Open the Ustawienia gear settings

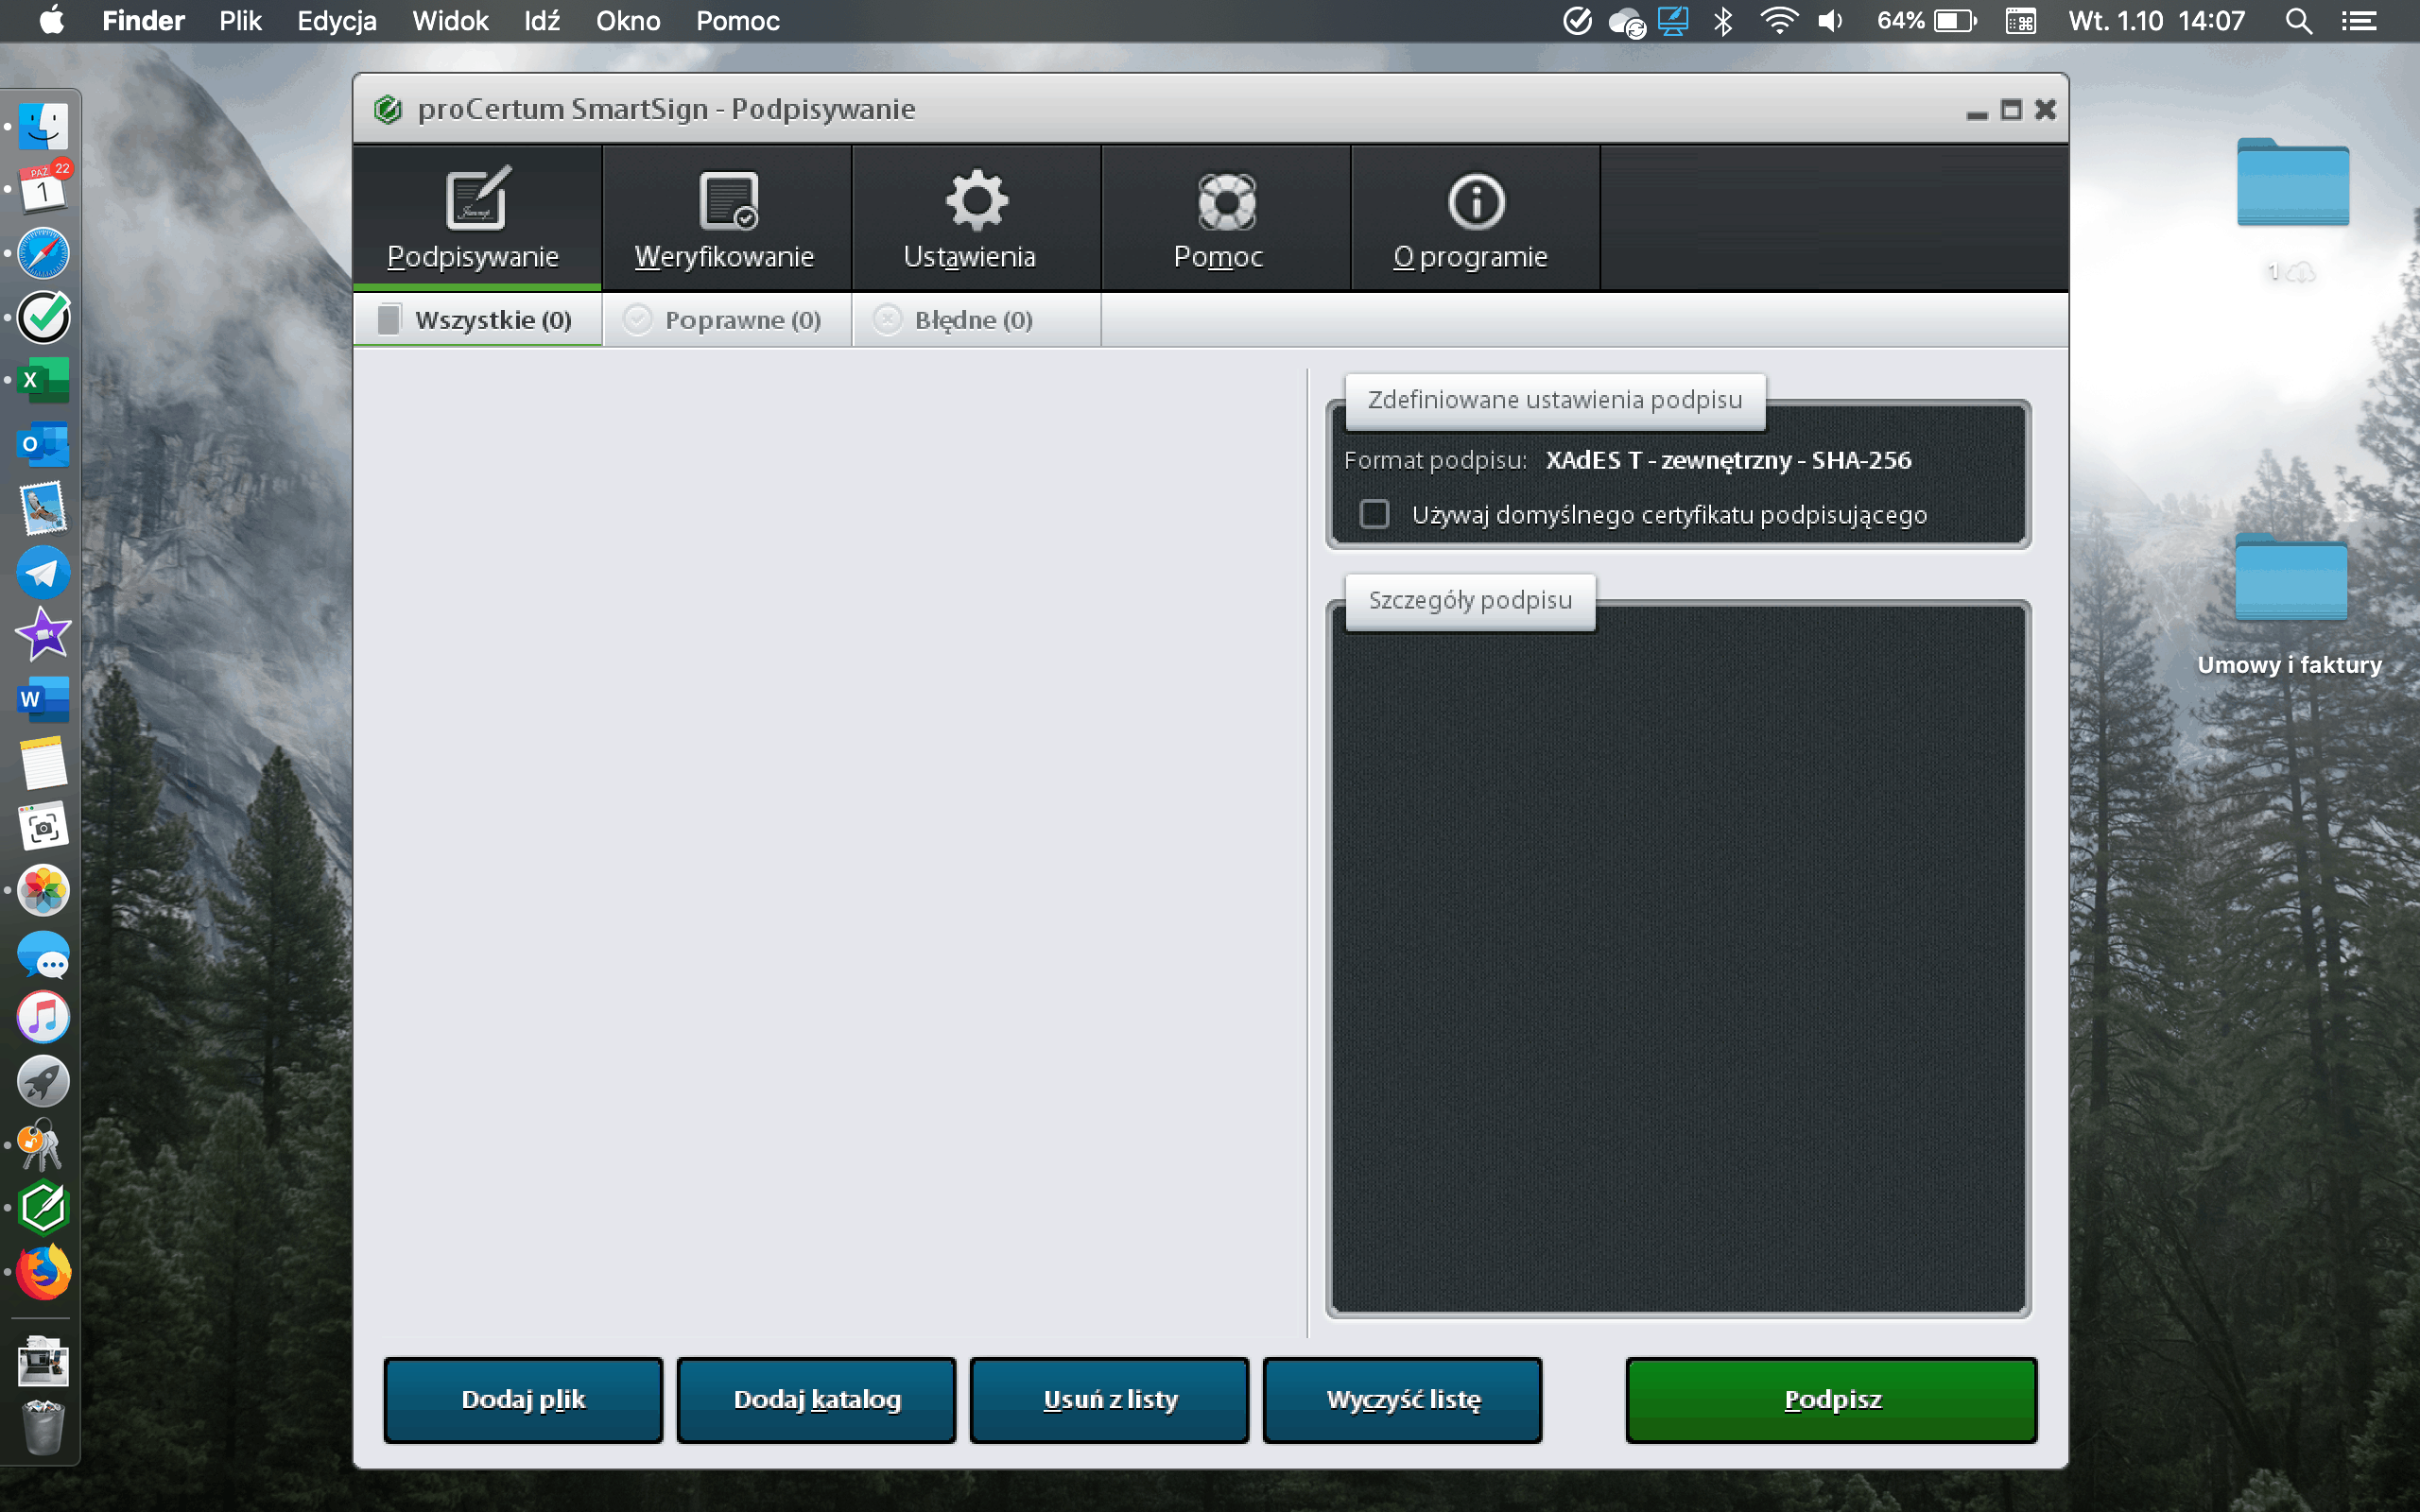[x=976, y=200]
